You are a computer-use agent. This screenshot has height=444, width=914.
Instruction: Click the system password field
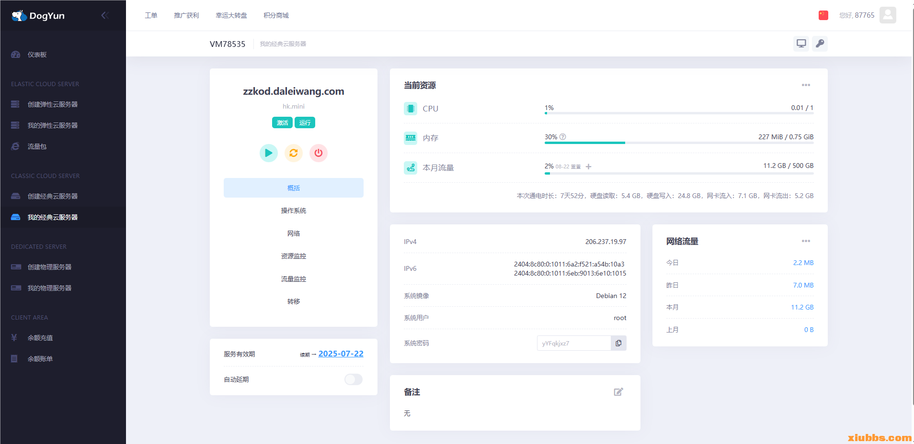pos(574,343)
